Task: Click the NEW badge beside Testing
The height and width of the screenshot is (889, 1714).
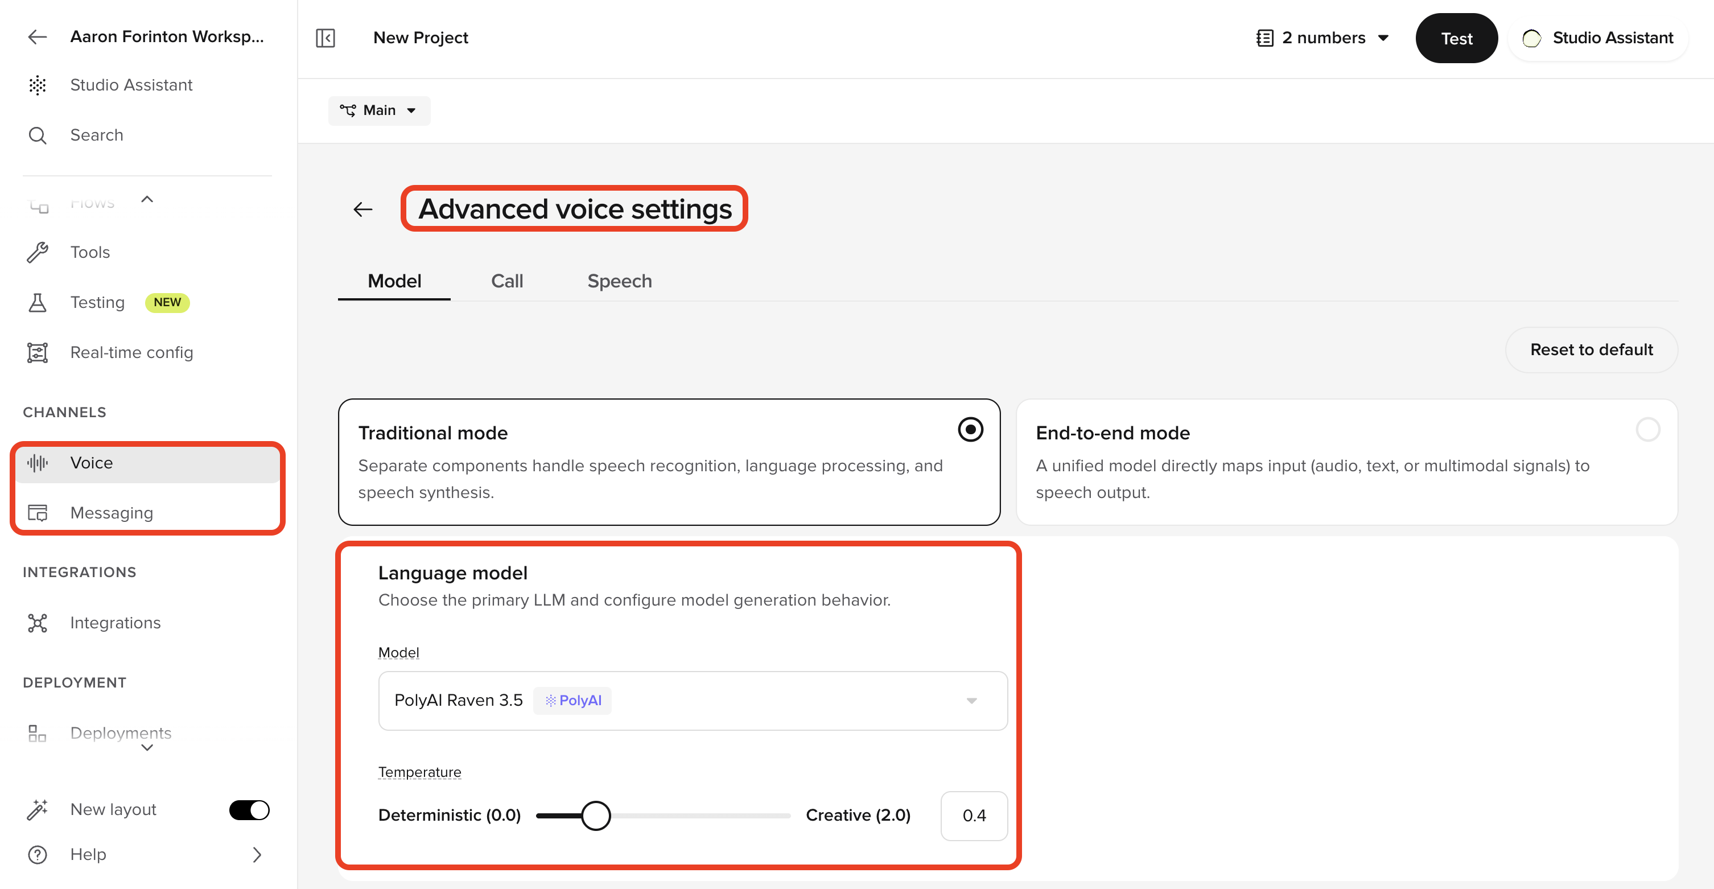Action: [x=167, y=302]
